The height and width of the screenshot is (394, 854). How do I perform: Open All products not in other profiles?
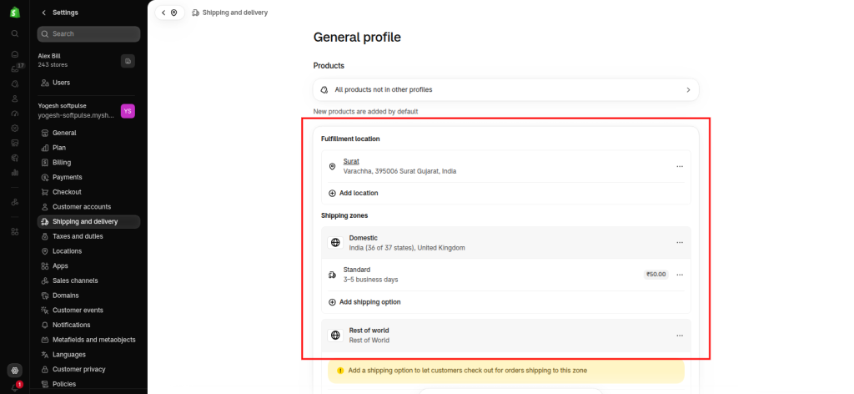coord(505,90)
